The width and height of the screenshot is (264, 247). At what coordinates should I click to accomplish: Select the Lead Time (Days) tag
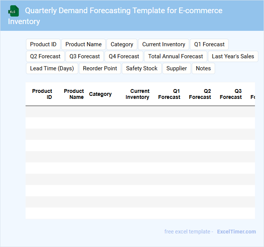52,68
